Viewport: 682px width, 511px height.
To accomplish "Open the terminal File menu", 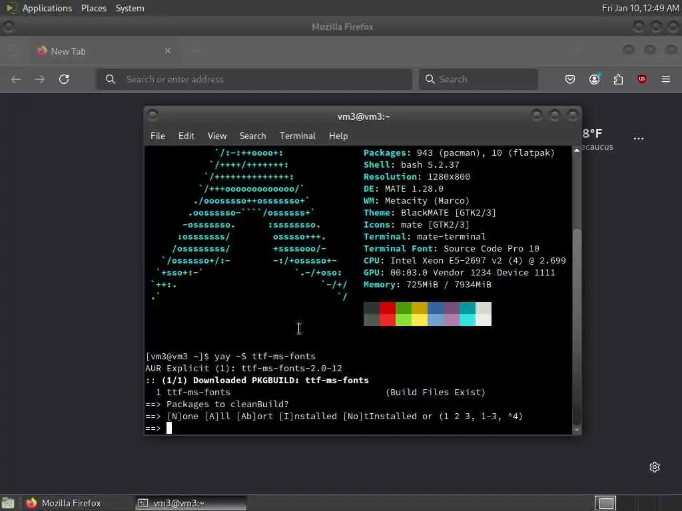I will click(157, 136).
